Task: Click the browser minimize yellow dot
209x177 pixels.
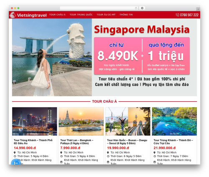Action: click(x=15, y=8)
